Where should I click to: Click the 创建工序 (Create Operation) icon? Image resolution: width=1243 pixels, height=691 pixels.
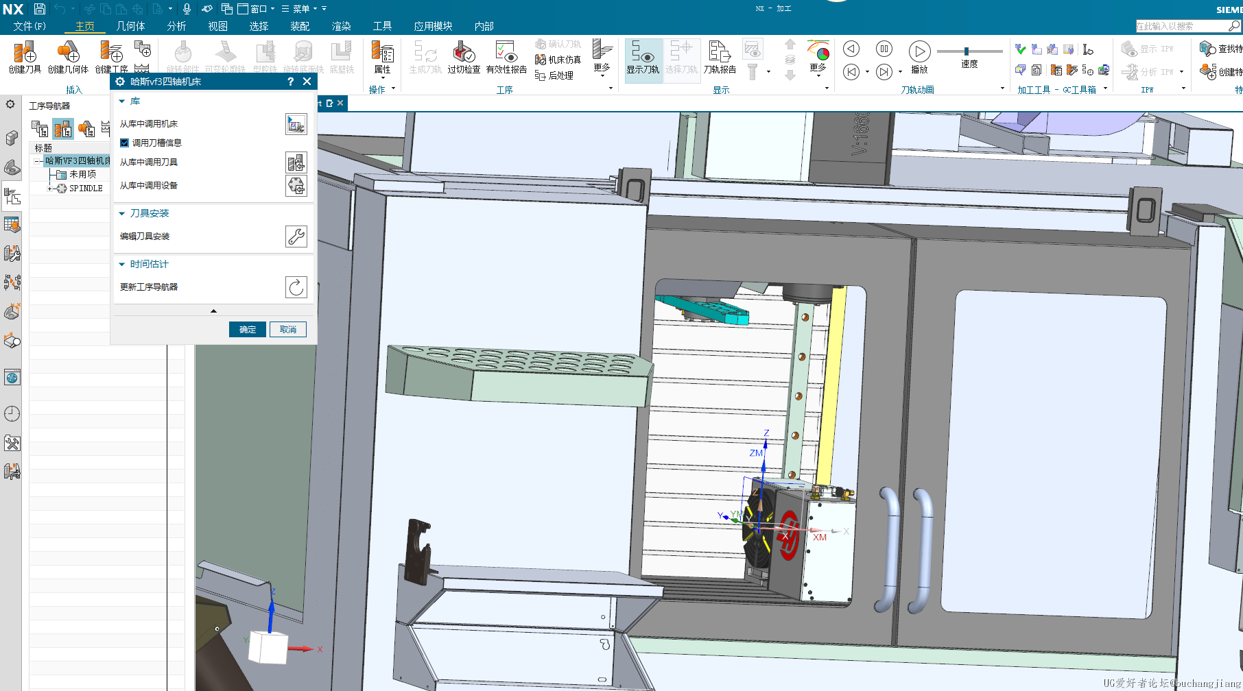click(x=110, y=52)
